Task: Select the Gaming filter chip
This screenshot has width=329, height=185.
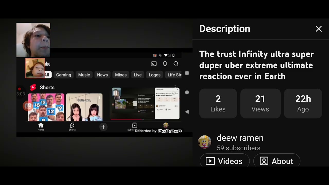Action: [x=63, y=75]
